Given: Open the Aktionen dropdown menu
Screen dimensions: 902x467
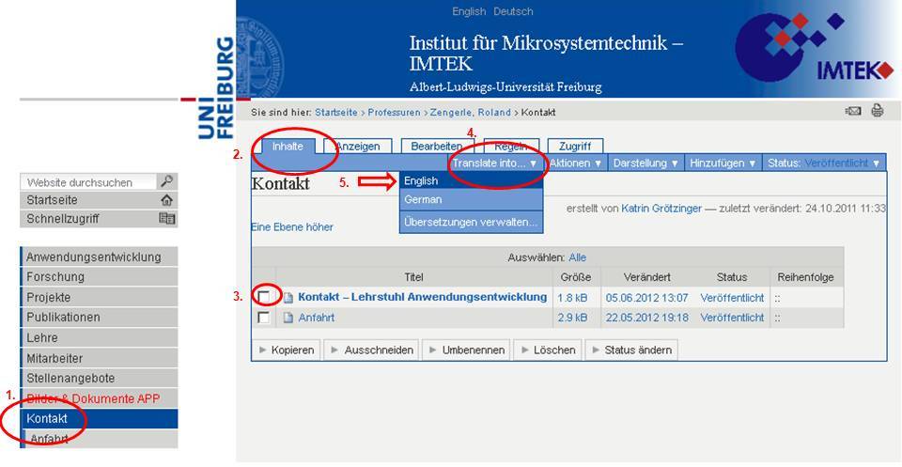Looking at the screenshot, I should click(575, 163).
